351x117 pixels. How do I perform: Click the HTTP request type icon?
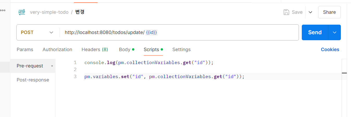22,12
